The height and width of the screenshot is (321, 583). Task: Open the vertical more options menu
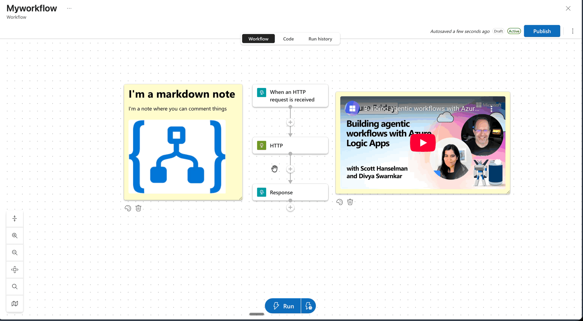(x=573, y=31)
